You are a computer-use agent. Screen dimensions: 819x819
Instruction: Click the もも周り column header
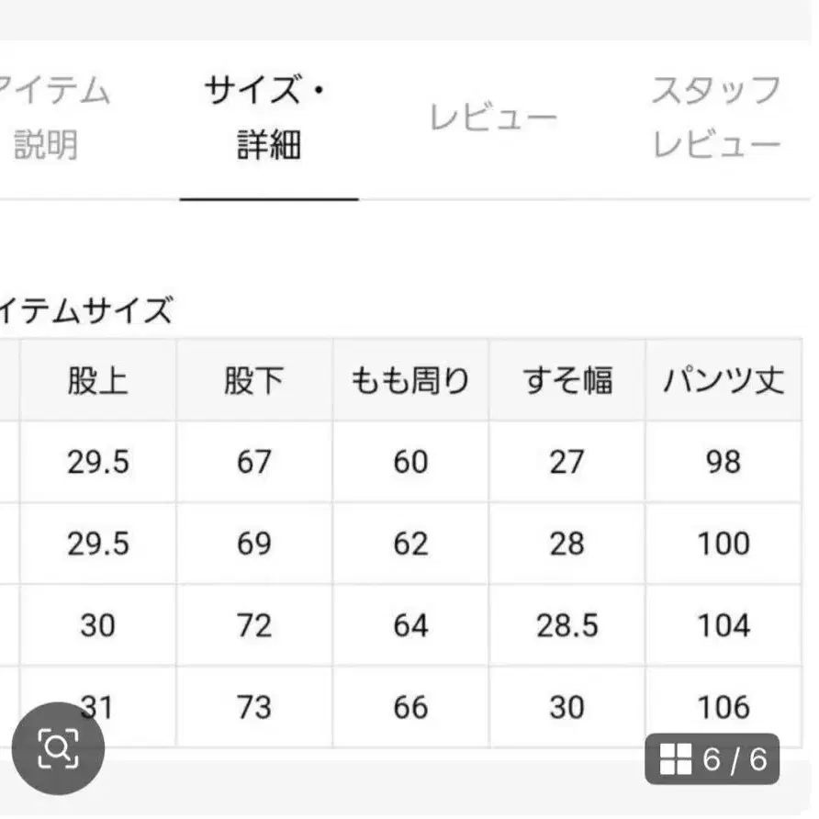410,381
